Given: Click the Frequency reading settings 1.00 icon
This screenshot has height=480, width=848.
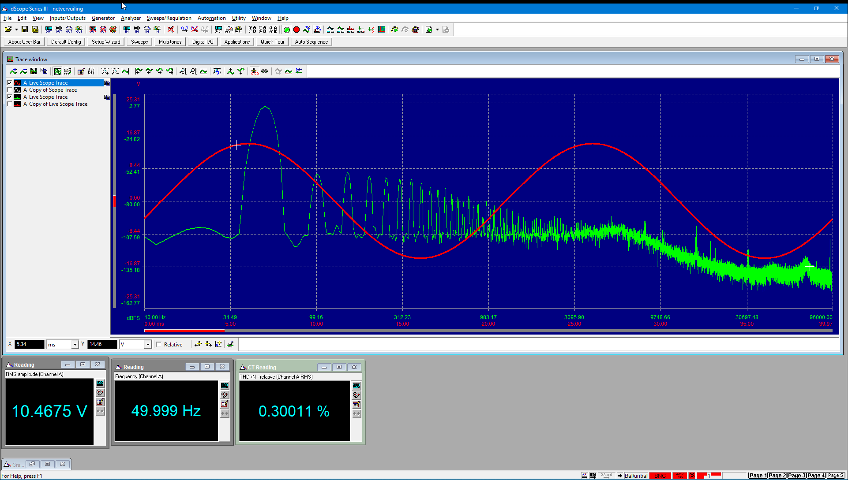Looking at the screenshot, I should coord(225,386).
